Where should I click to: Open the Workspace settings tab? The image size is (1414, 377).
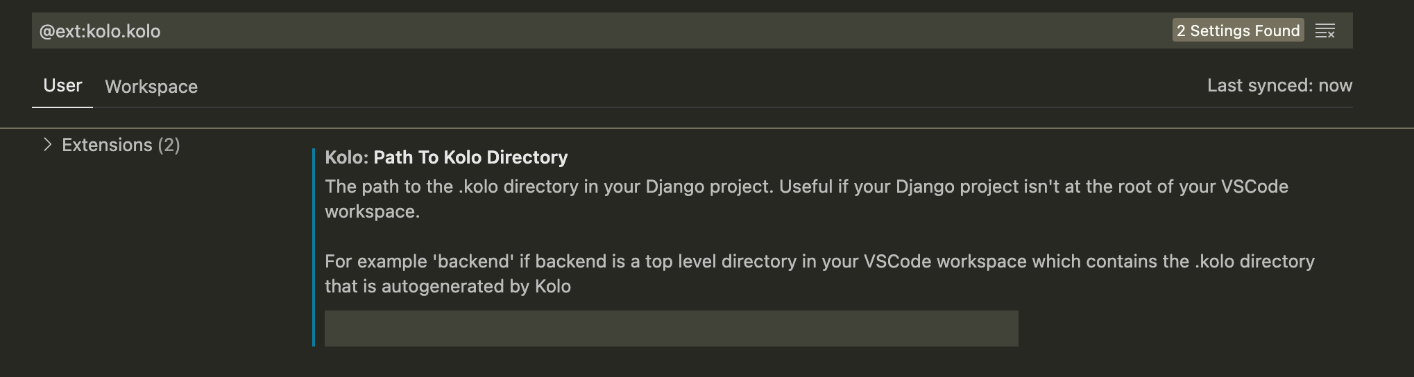(151, 87)
